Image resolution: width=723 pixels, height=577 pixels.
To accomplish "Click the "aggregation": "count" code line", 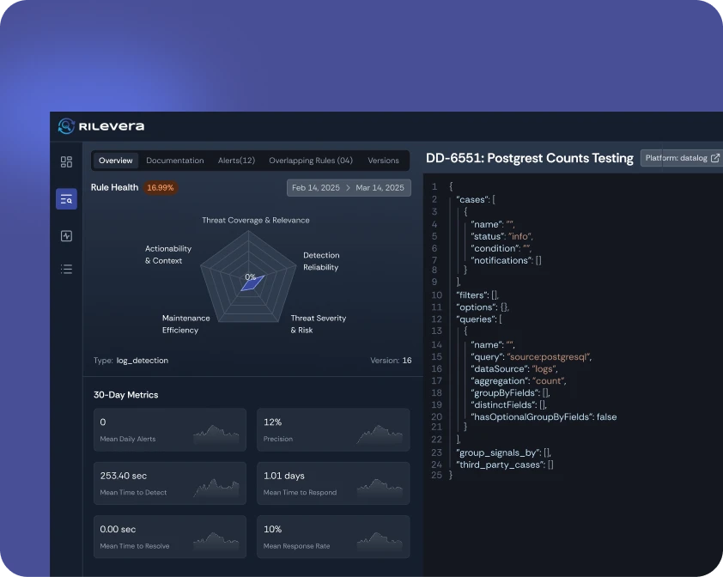I will tap(519, 381).
